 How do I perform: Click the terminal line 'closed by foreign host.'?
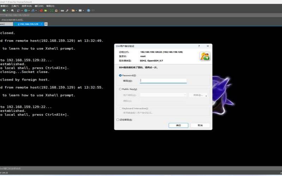coord(25,80)
